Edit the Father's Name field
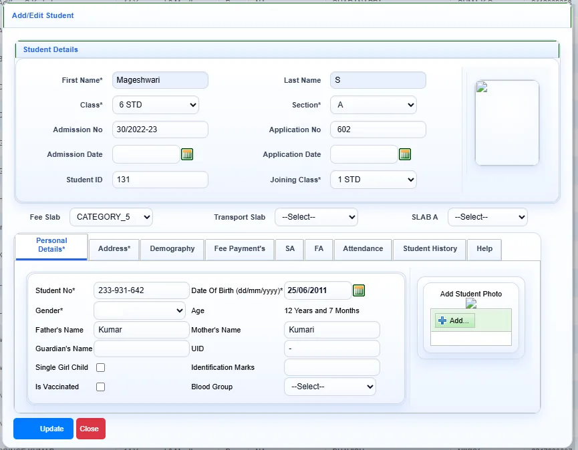 [x=142, y=330]
